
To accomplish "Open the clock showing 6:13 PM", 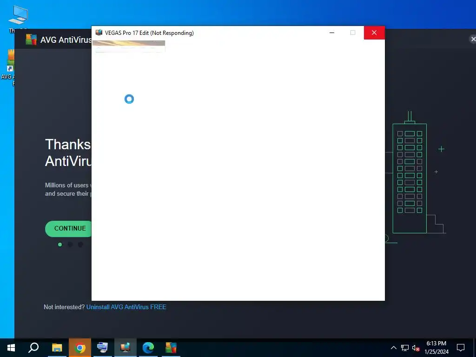I will click(436, 348).
